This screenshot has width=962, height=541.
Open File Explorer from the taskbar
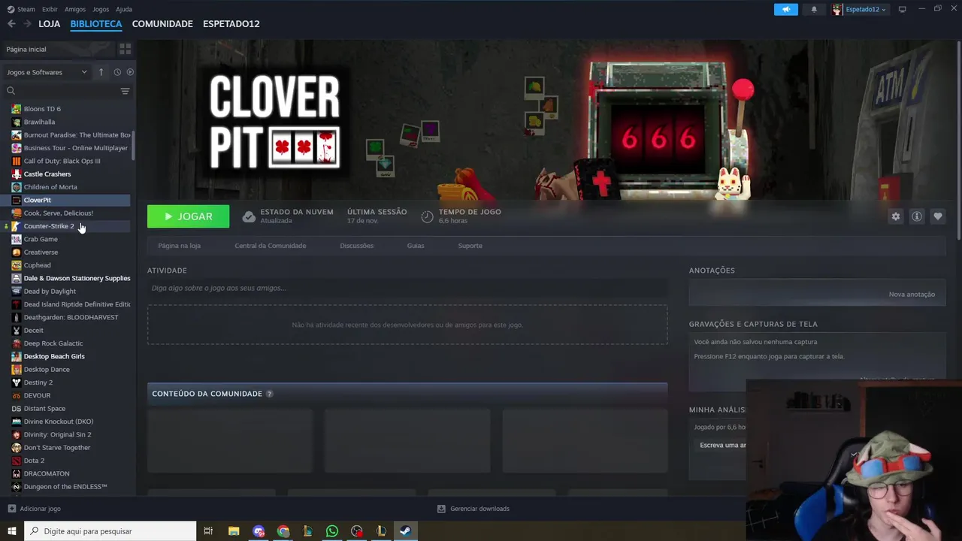(234, 531)
